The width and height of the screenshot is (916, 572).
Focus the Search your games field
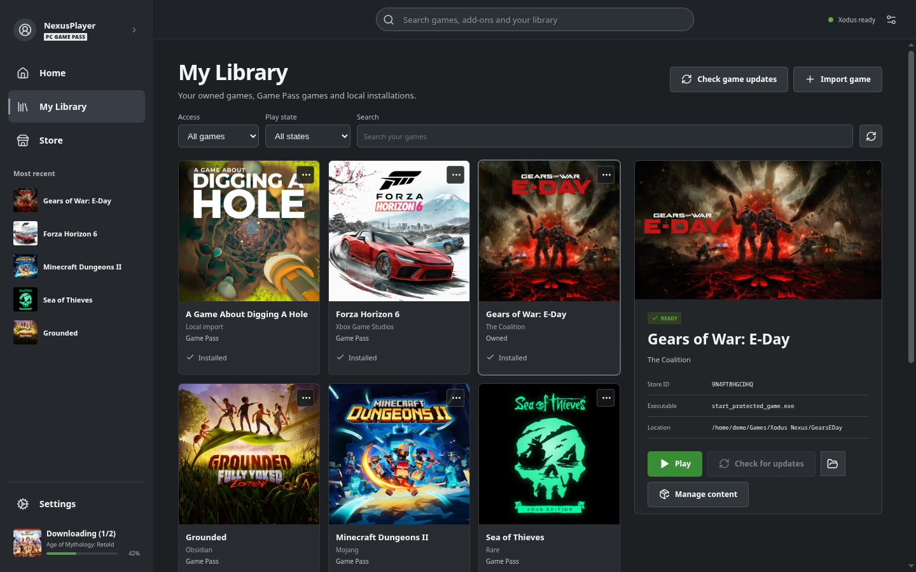point(605,136)
